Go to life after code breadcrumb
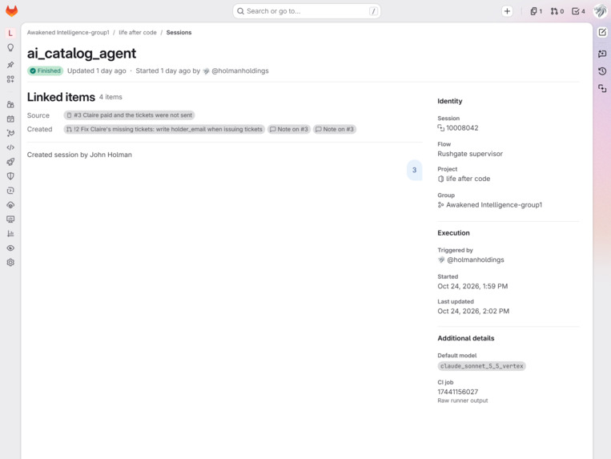611x459 pixels. [x=138, y=33]
